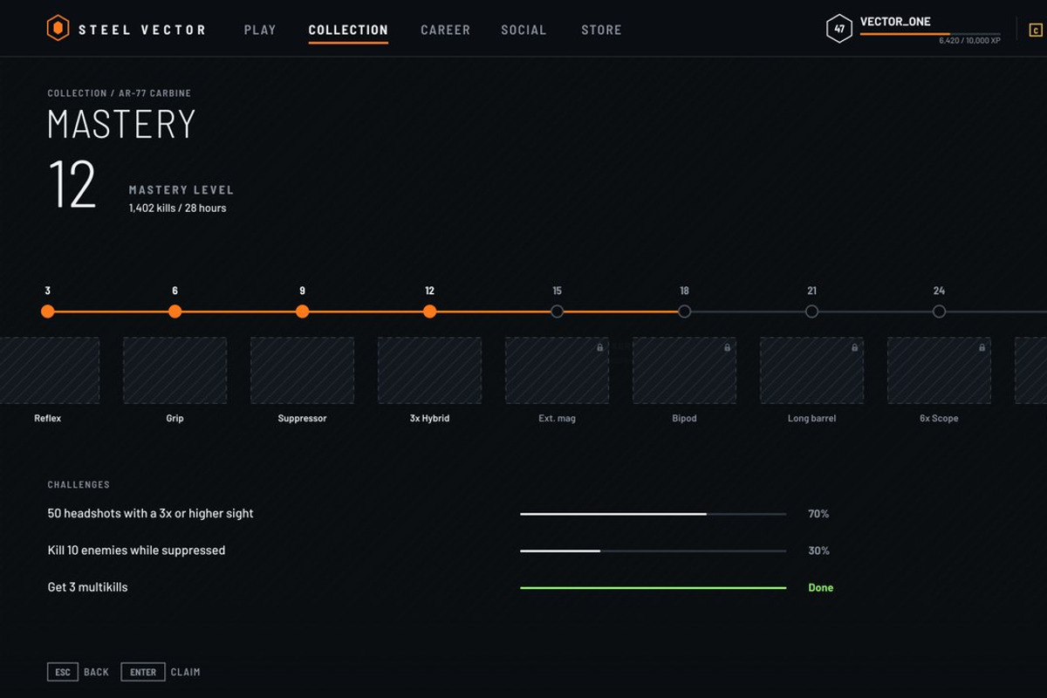Open the Suppressor attachment thumbnail
This screenshot has width=1047, height=698.
302,371
